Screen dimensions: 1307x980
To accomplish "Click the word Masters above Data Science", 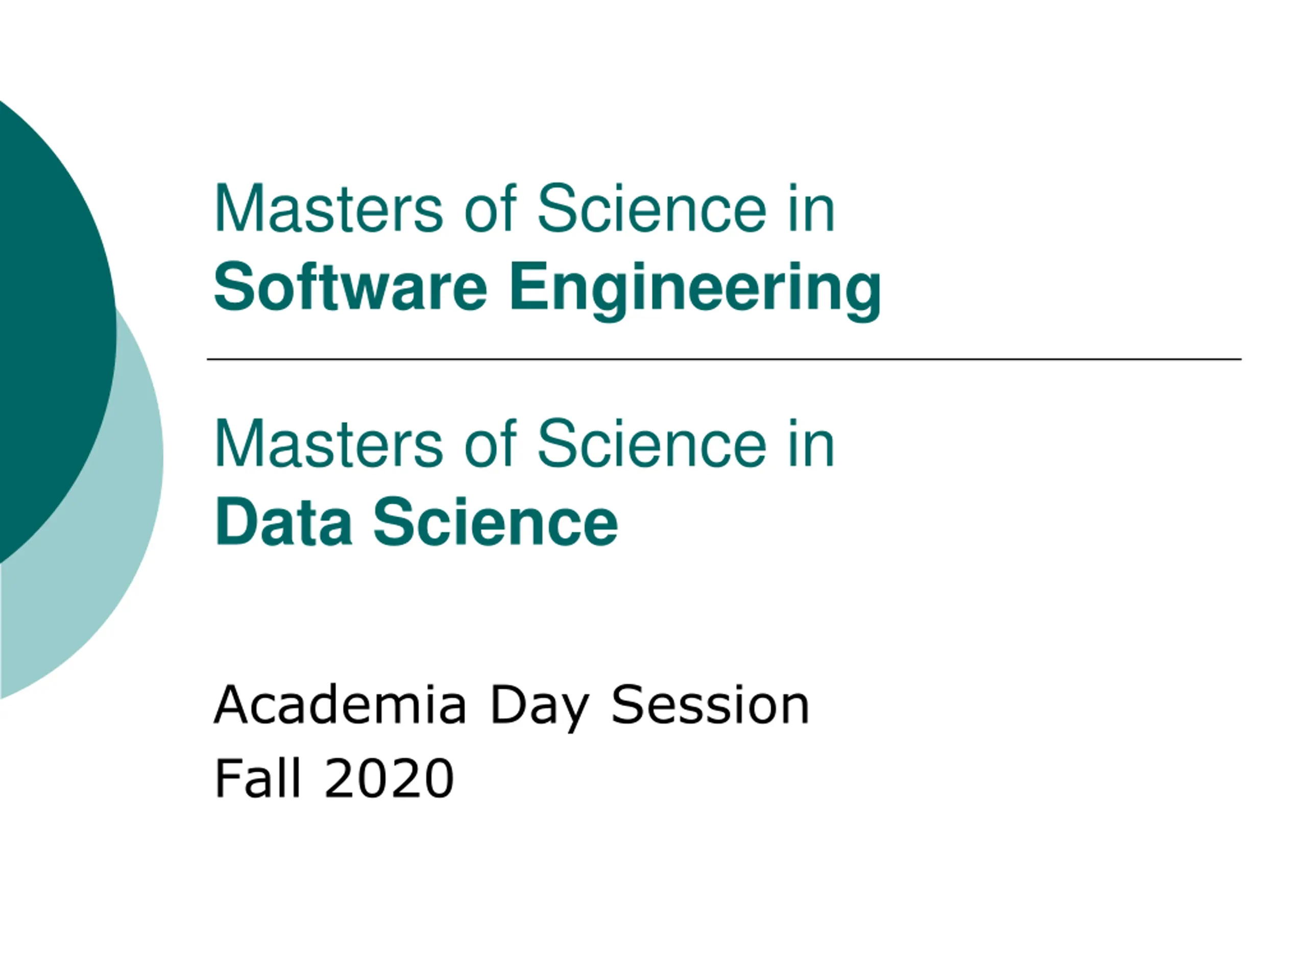I will click(328, 443).
